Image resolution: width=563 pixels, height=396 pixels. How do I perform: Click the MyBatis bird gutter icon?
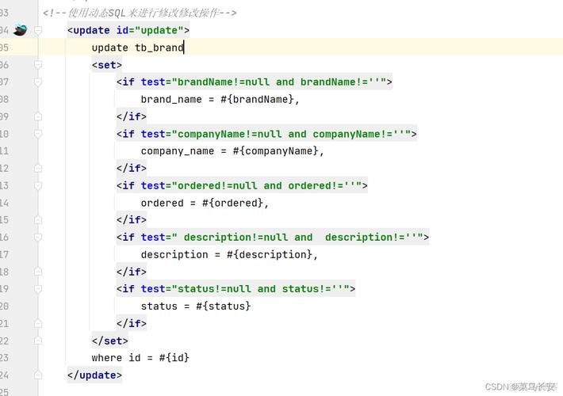click(20, 30)
